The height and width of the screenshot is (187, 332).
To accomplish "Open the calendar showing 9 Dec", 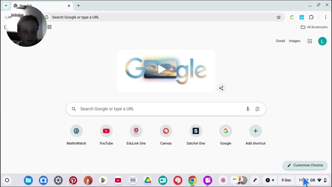I will 286,180.
